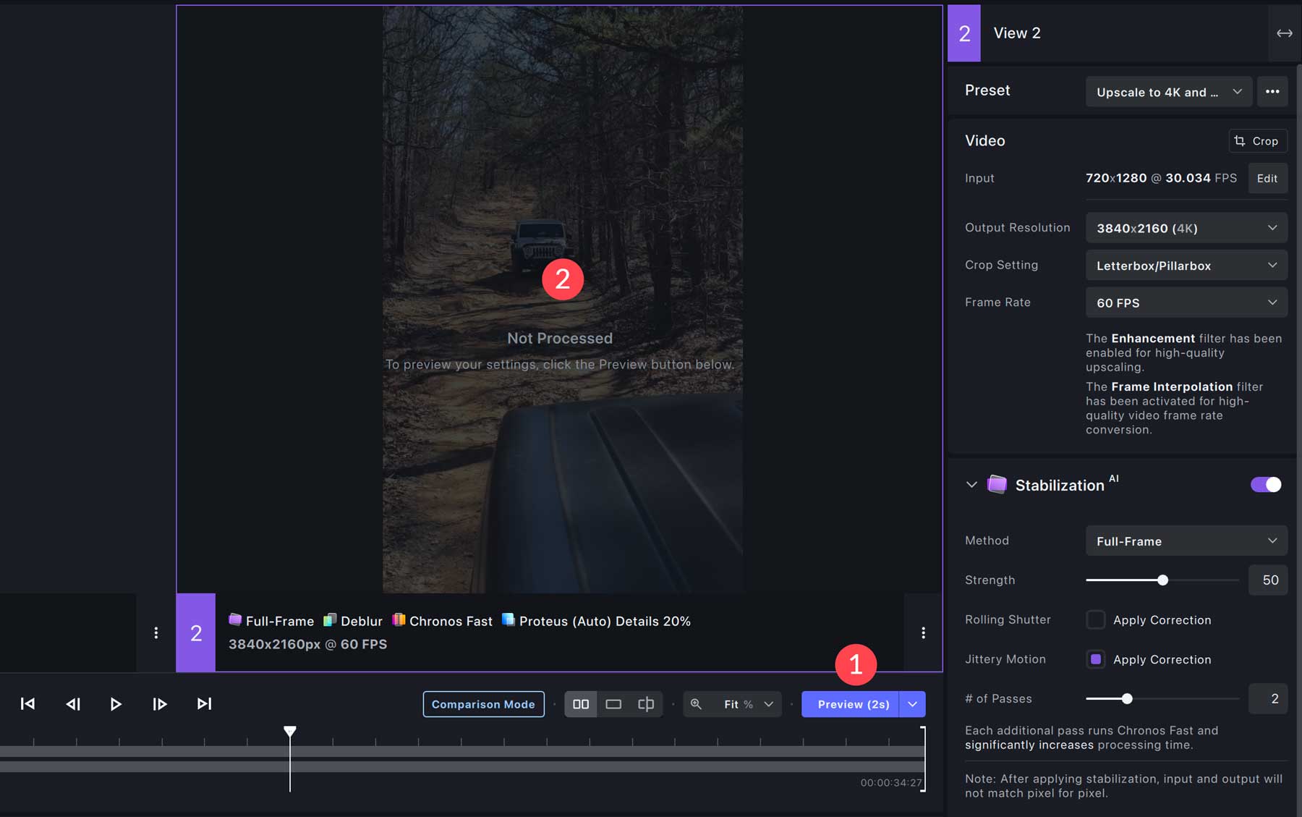This screenshot has width=1302, height=817.
Task: Open the stabilization Method dropdown
Action: click(1186, 541)
